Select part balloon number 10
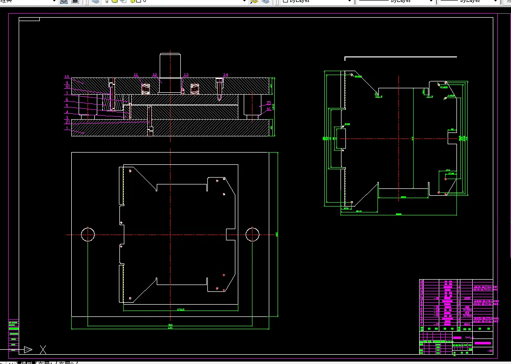This screenshot has height=364, width=511. point(66,77)
